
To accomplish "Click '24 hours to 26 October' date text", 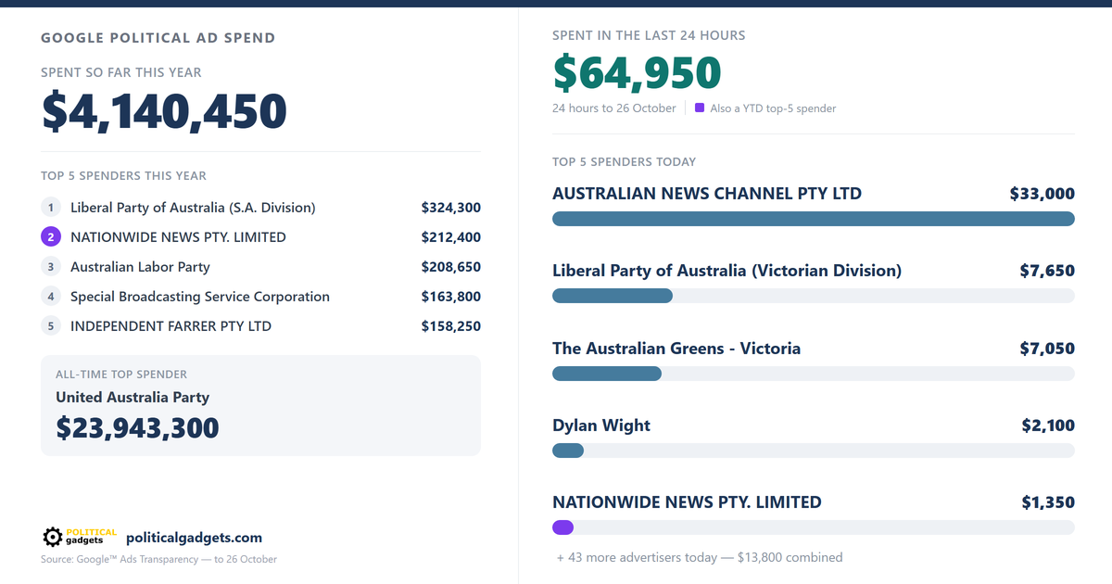I will pyautogui.click(x=614, y=108).
